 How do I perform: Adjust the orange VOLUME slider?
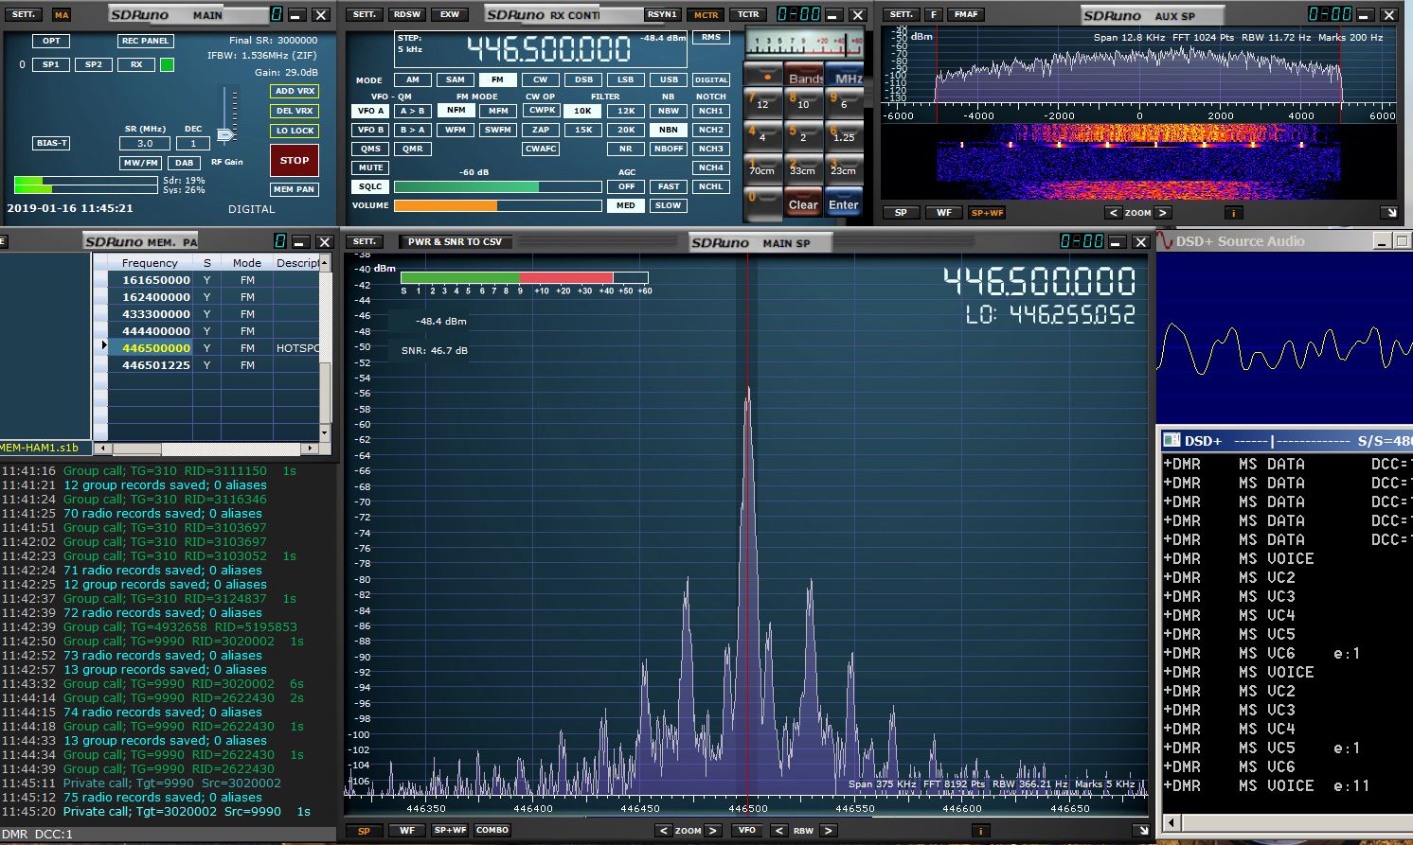point(497,205)
